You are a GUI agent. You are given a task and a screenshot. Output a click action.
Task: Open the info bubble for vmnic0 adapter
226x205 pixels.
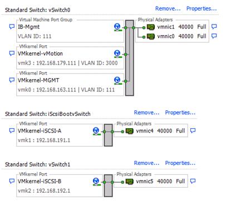[214, 36]
